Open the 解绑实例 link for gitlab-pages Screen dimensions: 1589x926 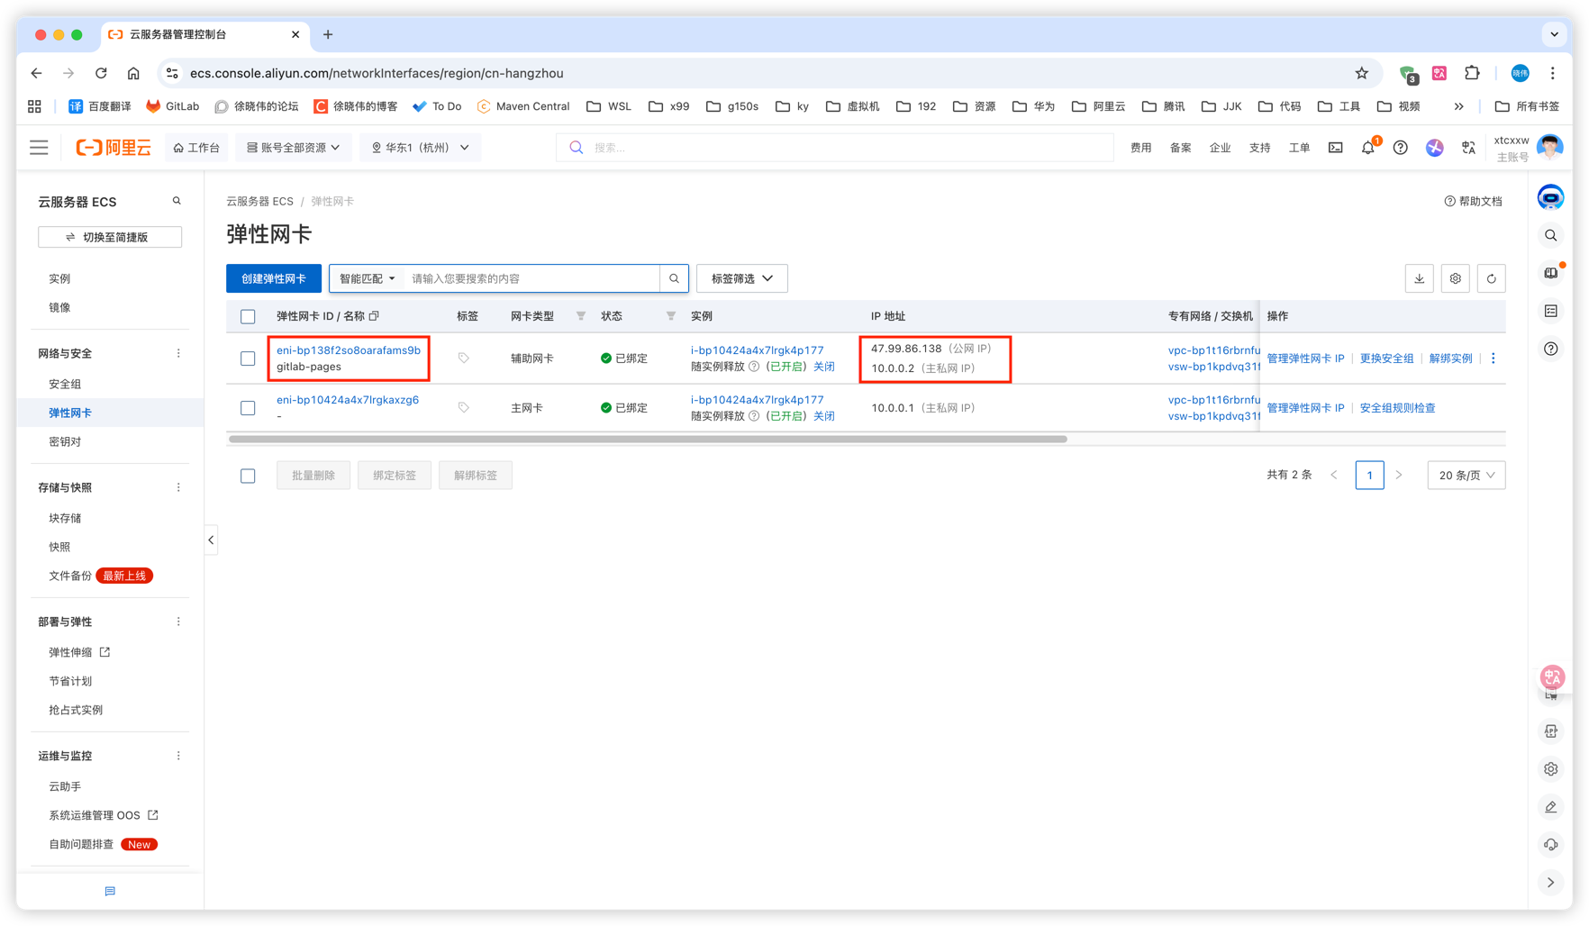click(x=1450, y=359)
